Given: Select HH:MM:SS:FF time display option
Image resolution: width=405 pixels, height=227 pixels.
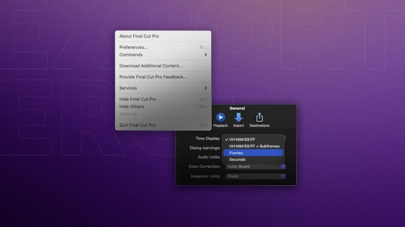Looking at the screenshot, I should pyautogui.click(x=242, y=139).
